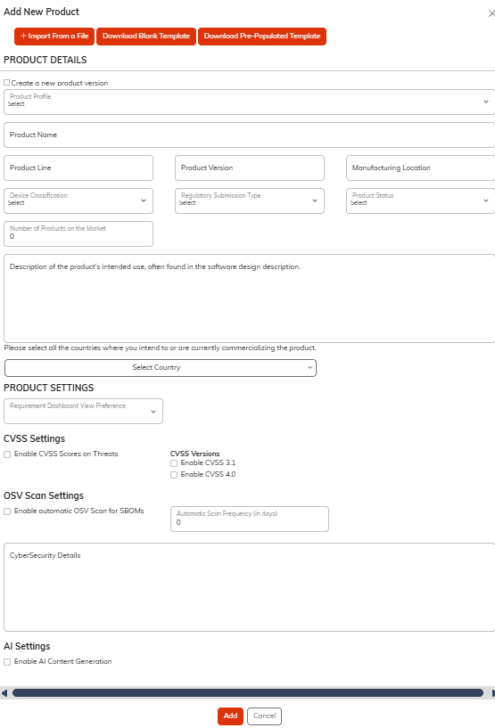Image resolution: width=495 pixels, height=728 pixels.
Task: Click the 'CVSS Versions' label
Action: [195, 454]
